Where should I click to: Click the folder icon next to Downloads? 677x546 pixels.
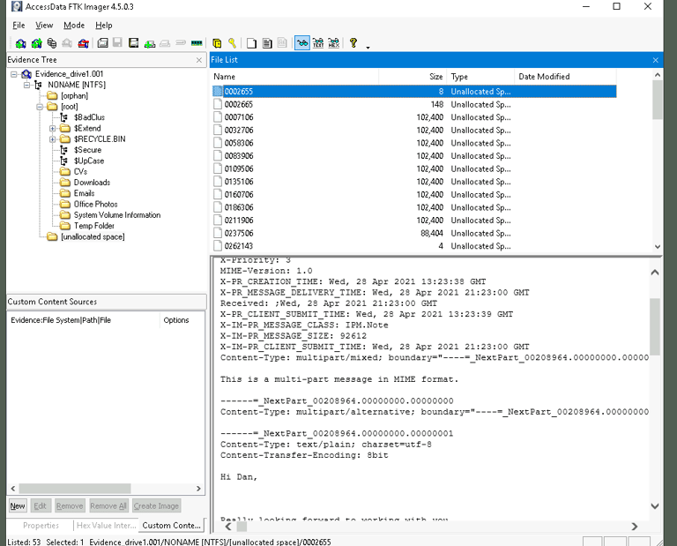point(65,183)
